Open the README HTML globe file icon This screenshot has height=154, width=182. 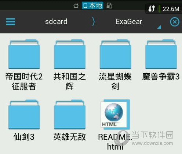(115, 114)
